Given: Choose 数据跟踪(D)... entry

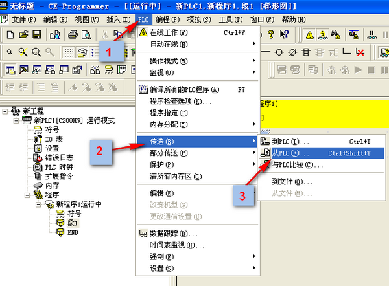Looking at the screenshot, I should click(198, 234).
